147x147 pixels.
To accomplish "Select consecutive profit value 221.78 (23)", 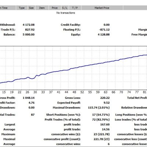I will pos(102,139).
